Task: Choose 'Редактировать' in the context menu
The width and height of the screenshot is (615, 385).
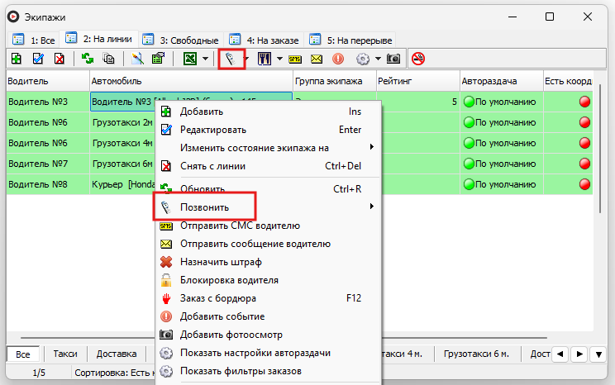Action: click(x=269, y=130)
